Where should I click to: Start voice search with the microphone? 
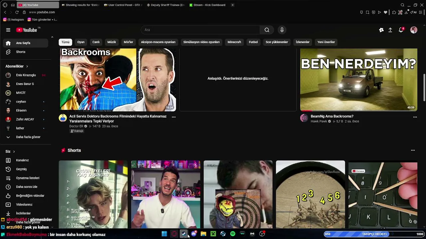click(282, 30)
